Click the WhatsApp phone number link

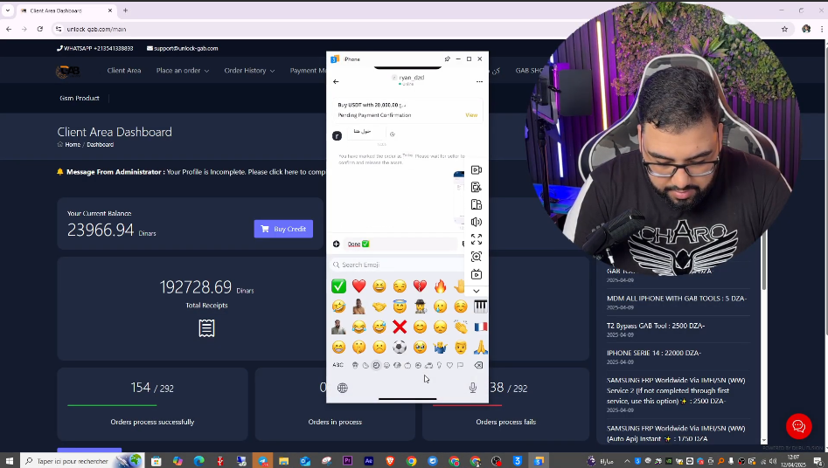pyautogui.click(x=95, y=48)
